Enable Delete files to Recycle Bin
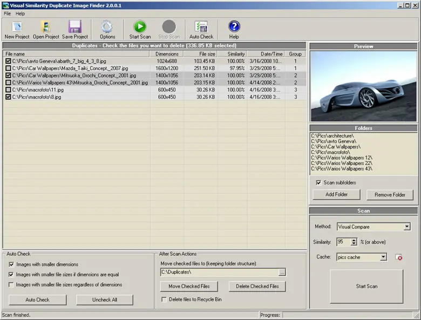Viewport: 421px width, 320px height. pyautogui.click(x=164, y=299)
